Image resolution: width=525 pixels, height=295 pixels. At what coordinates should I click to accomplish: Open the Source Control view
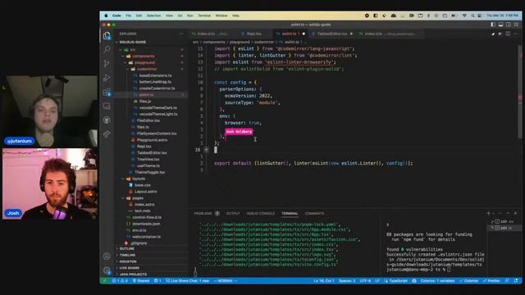107,64
